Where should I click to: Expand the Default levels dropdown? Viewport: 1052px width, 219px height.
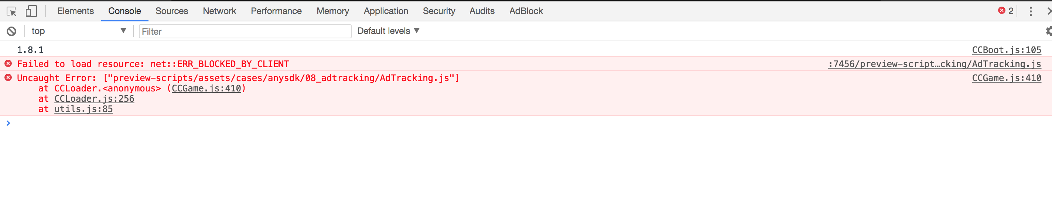pyautogui.click(x=388, y=31)
